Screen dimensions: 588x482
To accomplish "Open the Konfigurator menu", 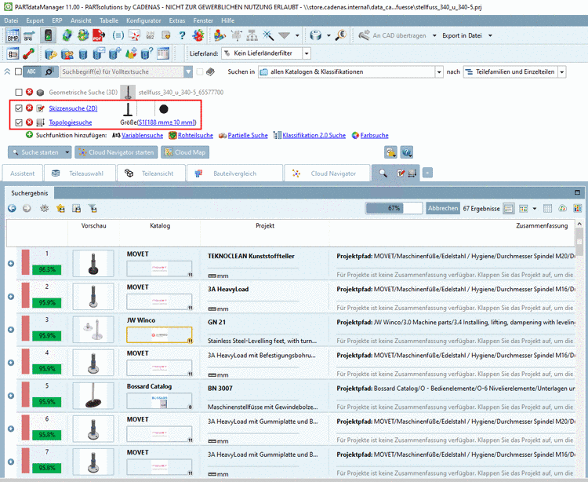I will point(143,20).
